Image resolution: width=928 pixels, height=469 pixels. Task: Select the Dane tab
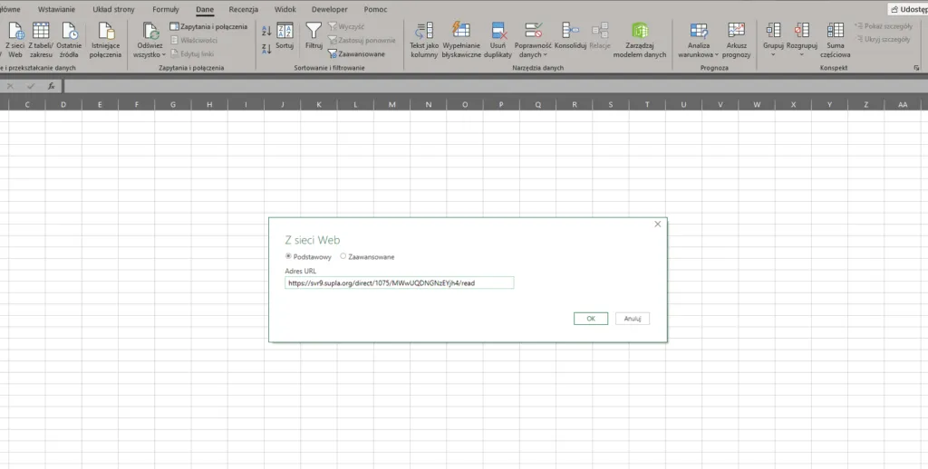205,9
